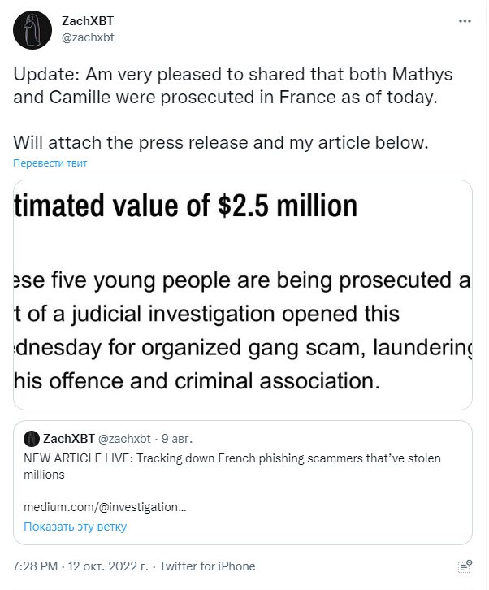Click 'Will attach the press release' sentence
489x590 pixels.
221,142
